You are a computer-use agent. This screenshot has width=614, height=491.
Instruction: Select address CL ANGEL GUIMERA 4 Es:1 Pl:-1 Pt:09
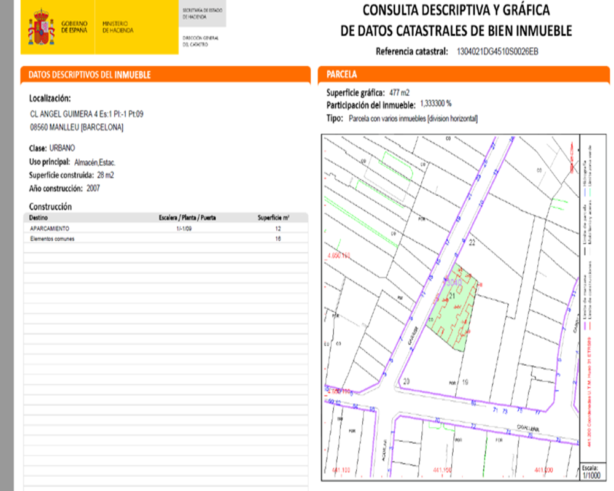(x=87, y=114)
